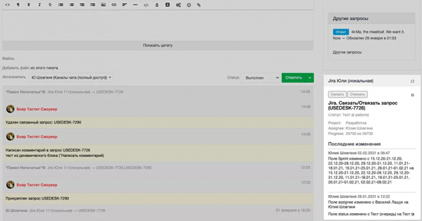This screenshot has width=422, height=221.
Task: Apply strikethrough formatting
Action: (50, 5)
